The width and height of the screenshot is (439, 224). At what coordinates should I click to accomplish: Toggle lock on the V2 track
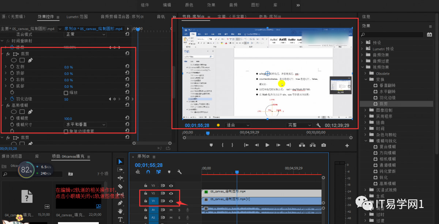click(x=146, y=193)
